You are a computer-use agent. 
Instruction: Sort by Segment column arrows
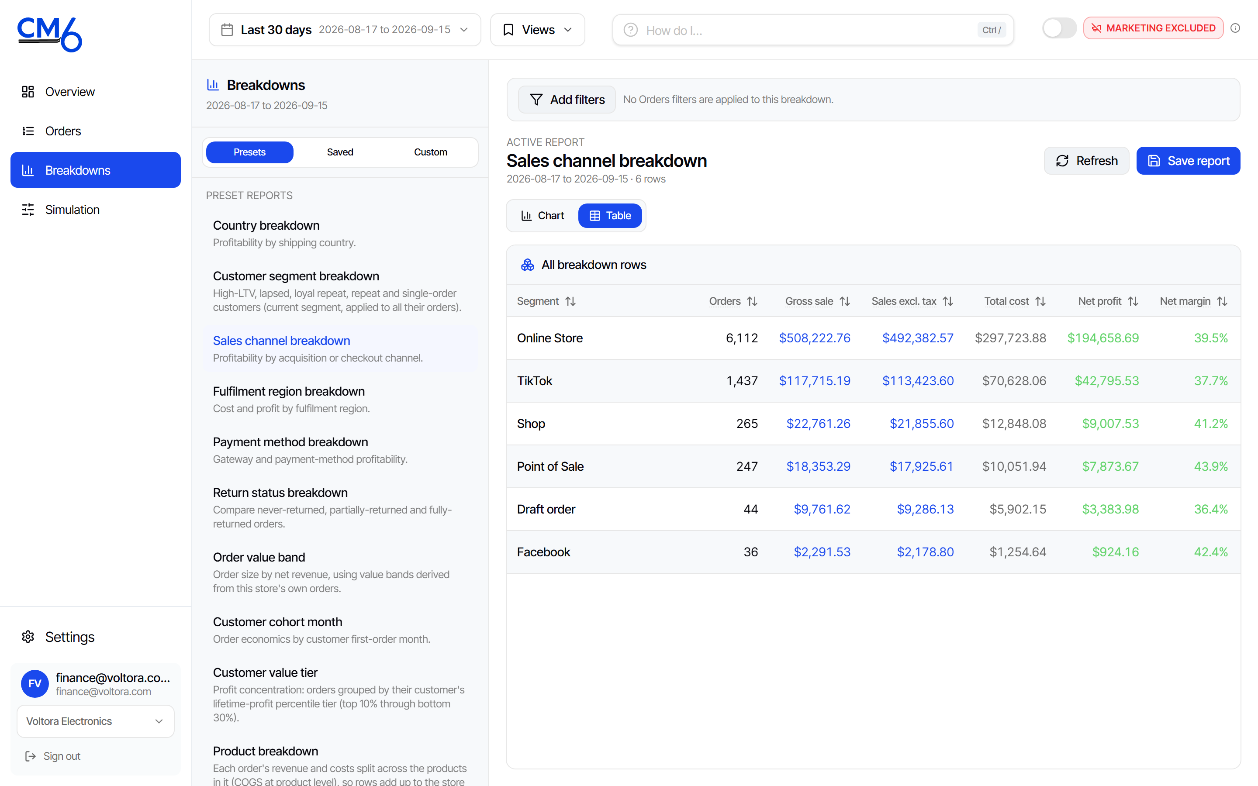point(570,301)
